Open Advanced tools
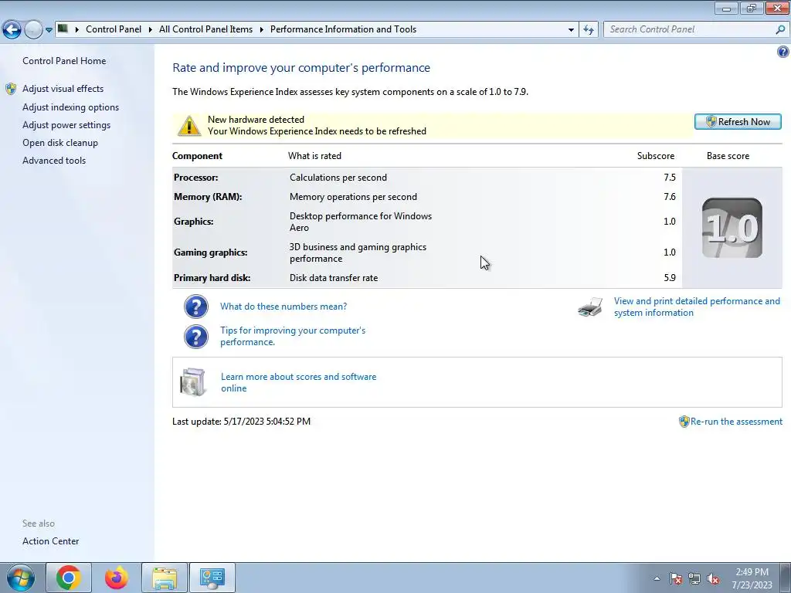Image resolution: width=791 pixels, height=593 pixels. [54, 161]
